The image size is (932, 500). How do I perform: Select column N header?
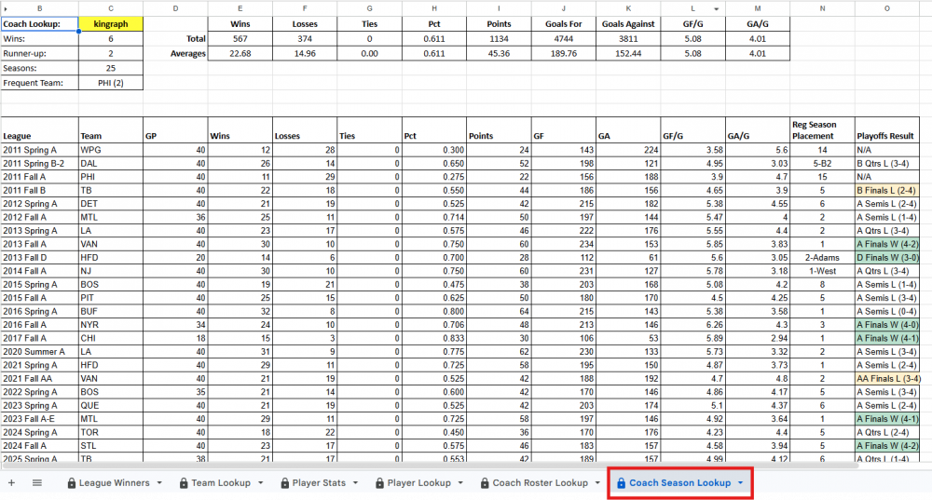click(x=822, y=8)
